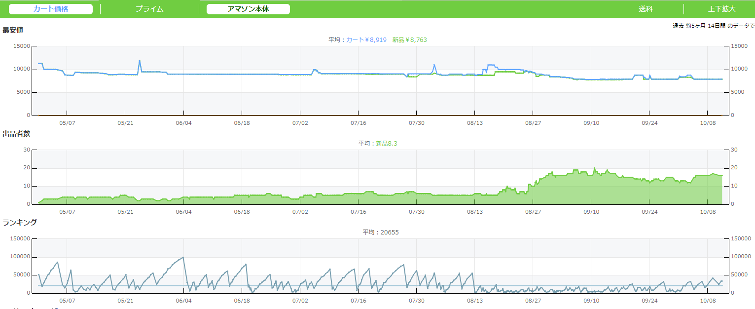The width and height of the screenshot is (755, 309).
Task: Click the ranking peak at 06/04
Action: (183, 257)
